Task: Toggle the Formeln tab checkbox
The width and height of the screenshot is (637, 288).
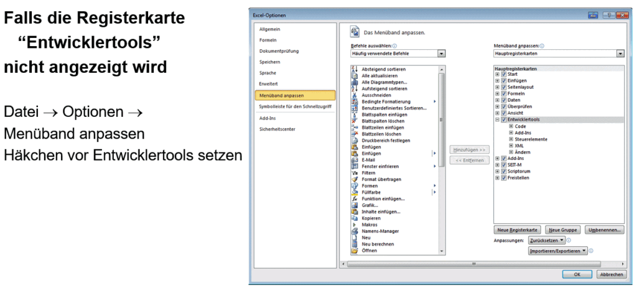Action: 504,94
